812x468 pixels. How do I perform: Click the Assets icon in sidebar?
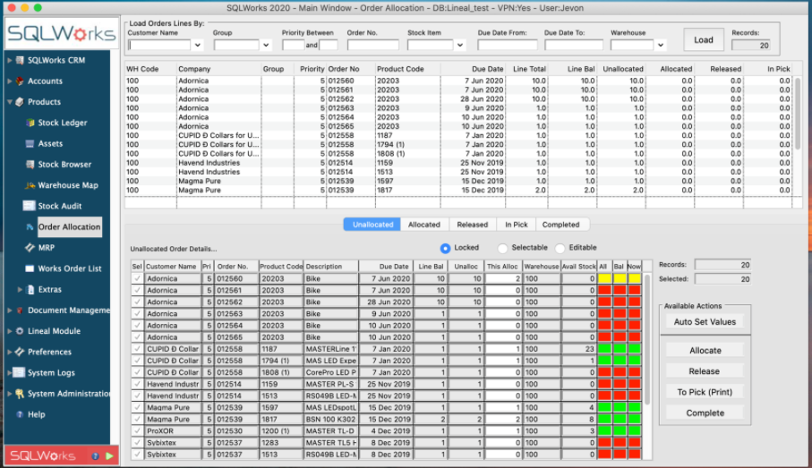(30, 143)
